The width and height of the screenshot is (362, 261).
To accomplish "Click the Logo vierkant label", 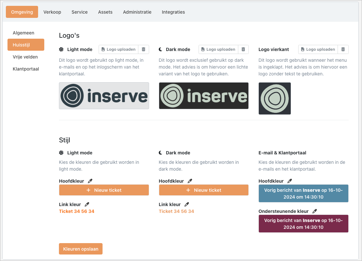I will click(x=273, y=49).
